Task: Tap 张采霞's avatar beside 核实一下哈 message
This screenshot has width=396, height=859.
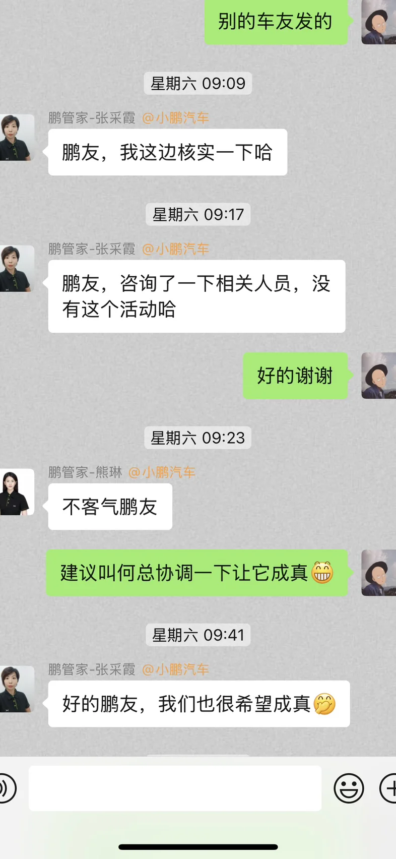Action: pyautogui.click(x=17, y=138)
